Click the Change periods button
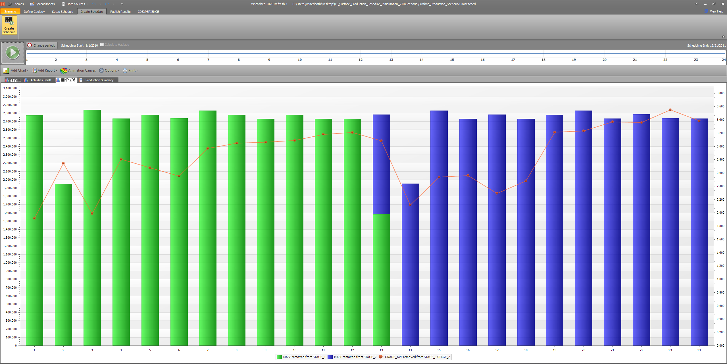 [x=42, y=45]
